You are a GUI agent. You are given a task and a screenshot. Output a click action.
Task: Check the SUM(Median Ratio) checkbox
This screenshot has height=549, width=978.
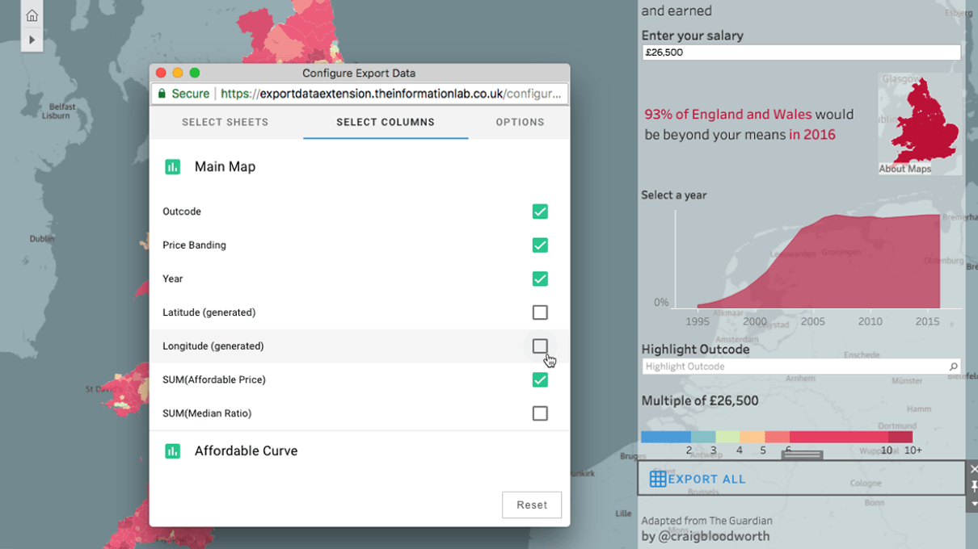[540, 413]
